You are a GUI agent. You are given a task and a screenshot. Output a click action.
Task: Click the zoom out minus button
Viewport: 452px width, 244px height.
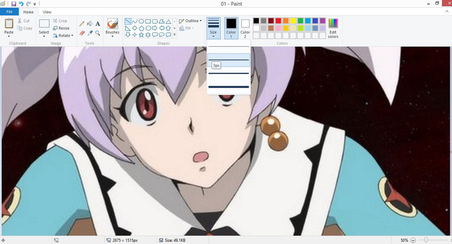pos(413,240)
